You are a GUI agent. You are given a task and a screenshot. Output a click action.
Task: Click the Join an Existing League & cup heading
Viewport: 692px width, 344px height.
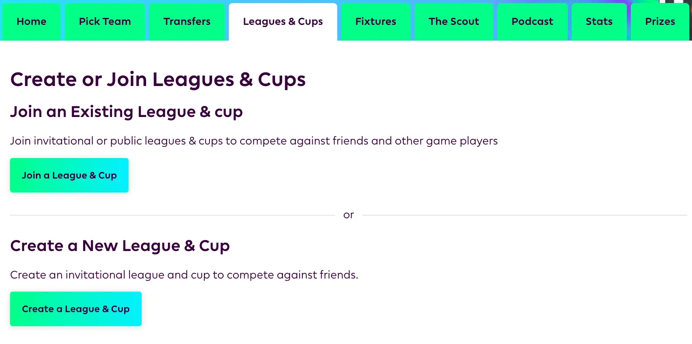[126, 112]
